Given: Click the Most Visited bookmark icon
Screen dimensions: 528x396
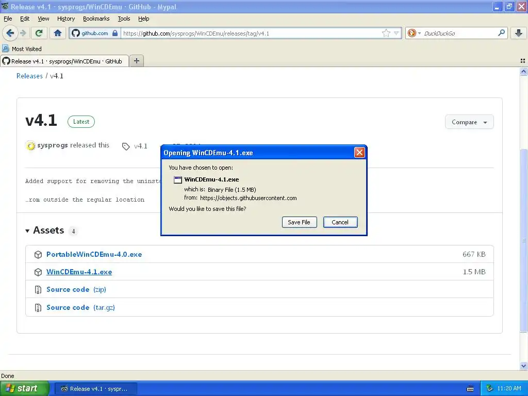Looking at the screenshot, I should coord(5,49).
